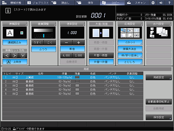Screen dimensions: 174x131
Task: Select tray 4 普通紙 row
Action: [73, 89]
